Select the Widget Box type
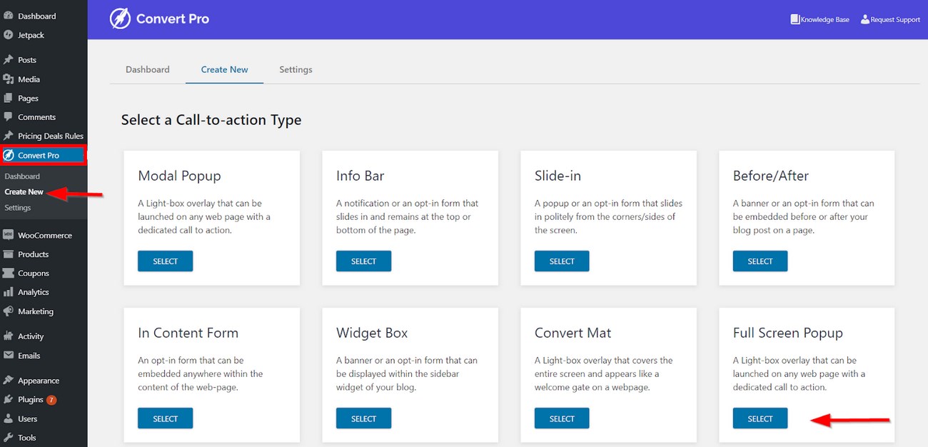Viewport: 928px width, 447px height. (x=363, y=418)
